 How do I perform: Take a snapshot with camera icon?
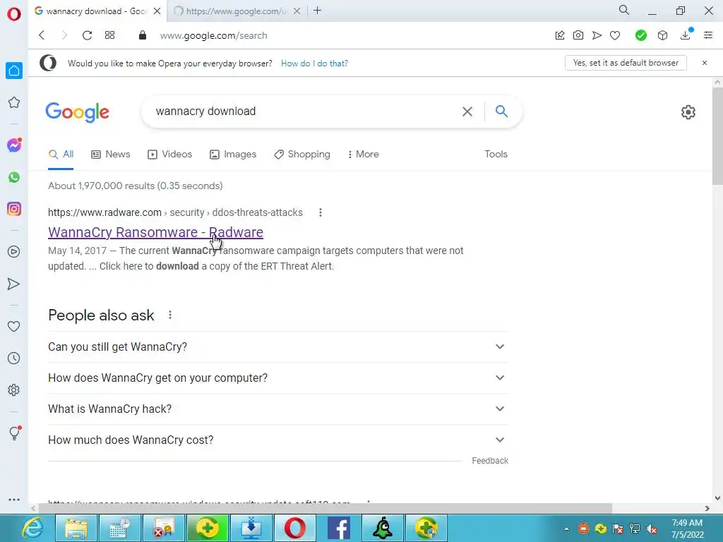pos(578,35)
